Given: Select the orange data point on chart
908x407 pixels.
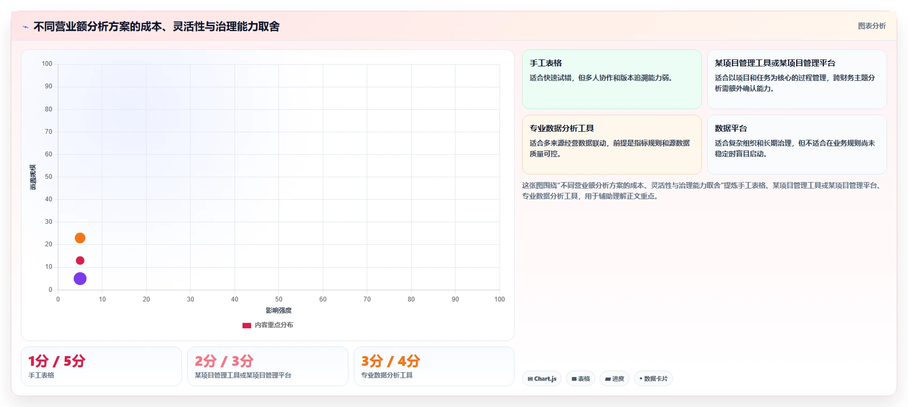Looking at the screenshot, I should pyautogui.click(x=80, y=238).
